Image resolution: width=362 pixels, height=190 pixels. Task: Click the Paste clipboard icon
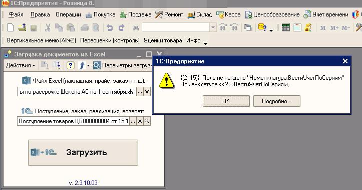click(x=71, y=27)
